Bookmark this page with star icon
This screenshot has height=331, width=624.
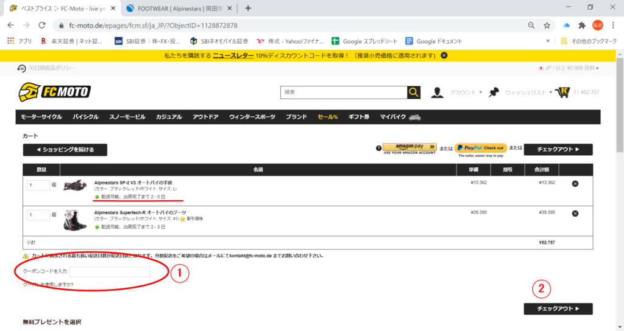pos(547,26)
